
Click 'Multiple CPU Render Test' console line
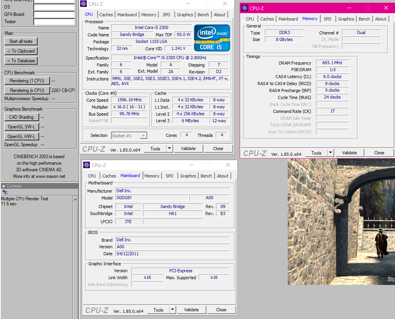tap(24, 199)
